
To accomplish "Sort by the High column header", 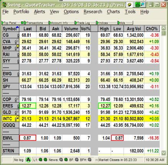I will (x=104, y=29).
